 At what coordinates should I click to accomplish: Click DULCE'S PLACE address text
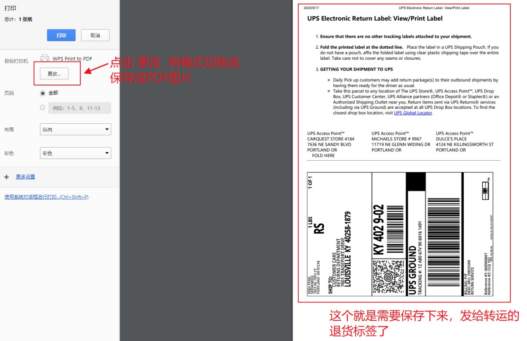point(451,139)
